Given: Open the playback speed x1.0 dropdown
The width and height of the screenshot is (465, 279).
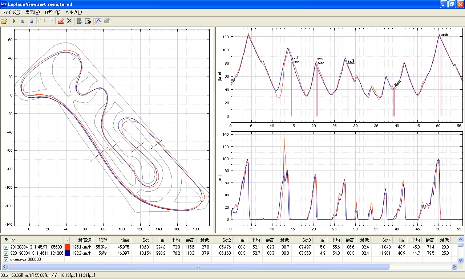Looking at the screenshot, I should 52,21.
